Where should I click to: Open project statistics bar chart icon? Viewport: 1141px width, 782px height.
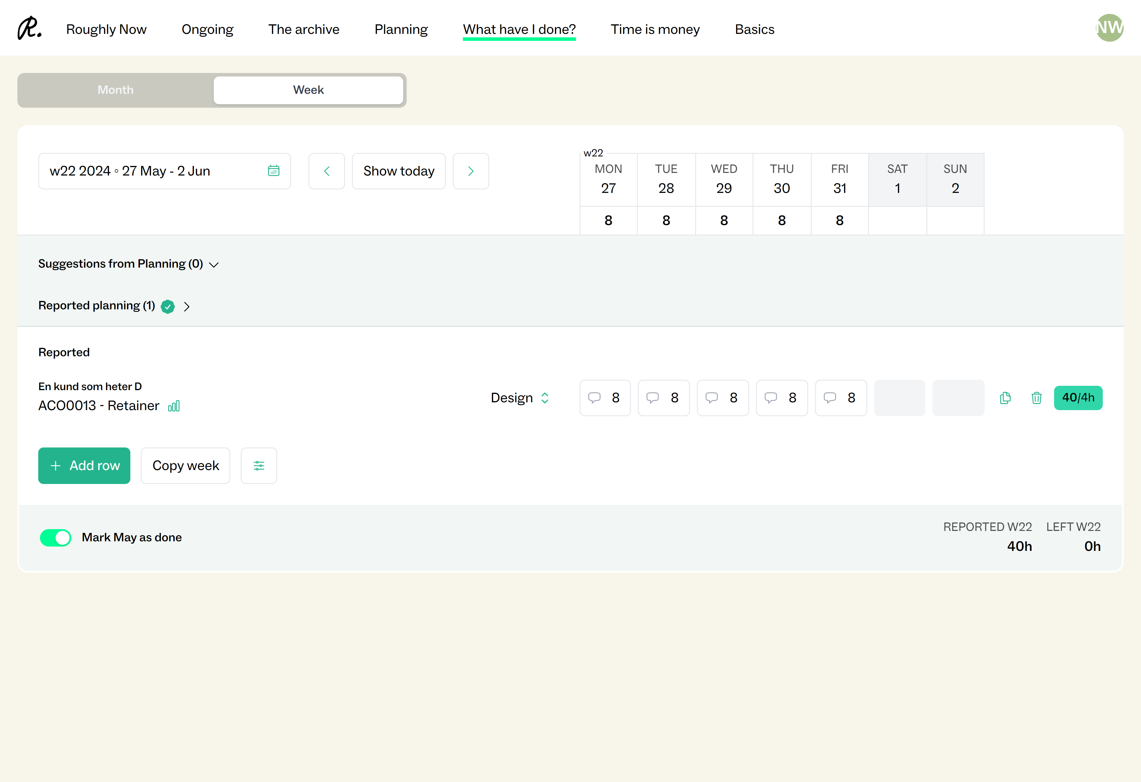[x=174, y=406]
